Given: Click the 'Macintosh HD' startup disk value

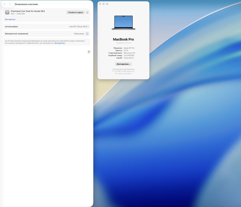Looking at the screenshot, I should [129, 53].
